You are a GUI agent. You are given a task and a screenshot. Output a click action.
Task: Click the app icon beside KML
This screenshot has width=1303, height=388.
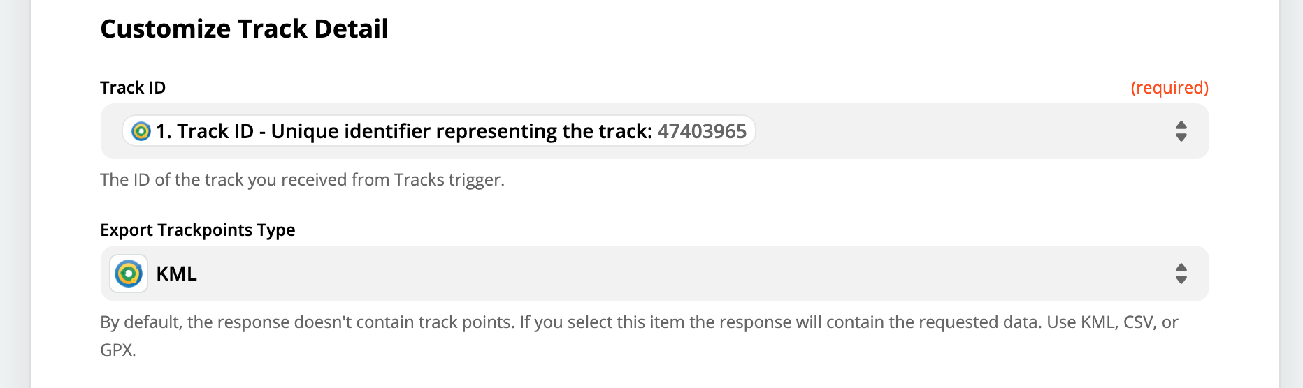point(129,274)
